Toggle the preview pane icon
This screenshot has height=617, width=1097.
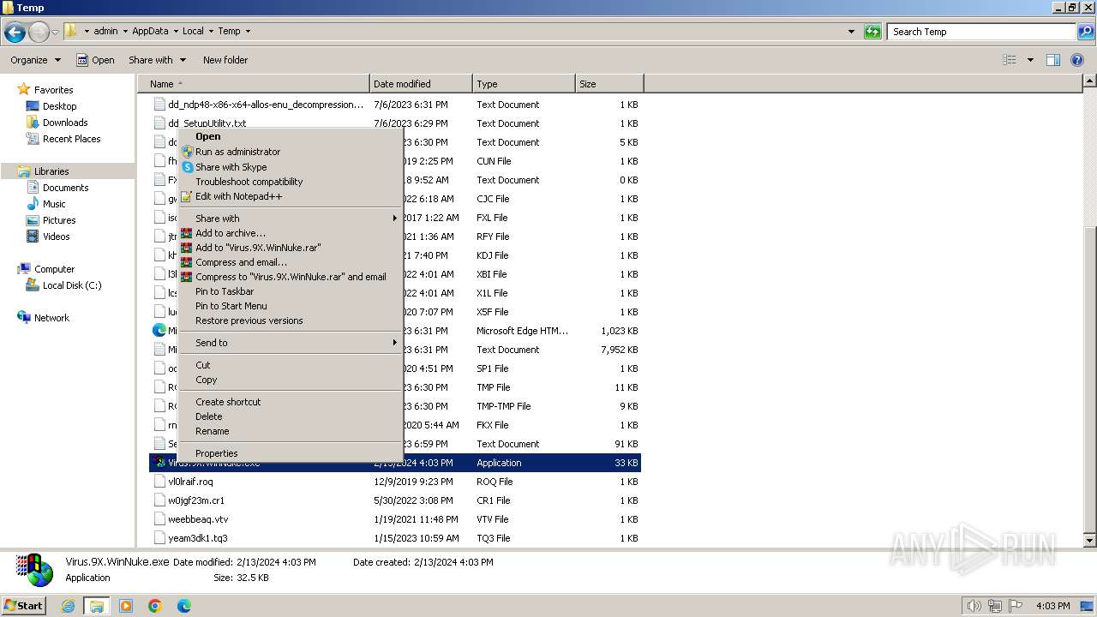pyautogui.click(x=1053, y=60)
